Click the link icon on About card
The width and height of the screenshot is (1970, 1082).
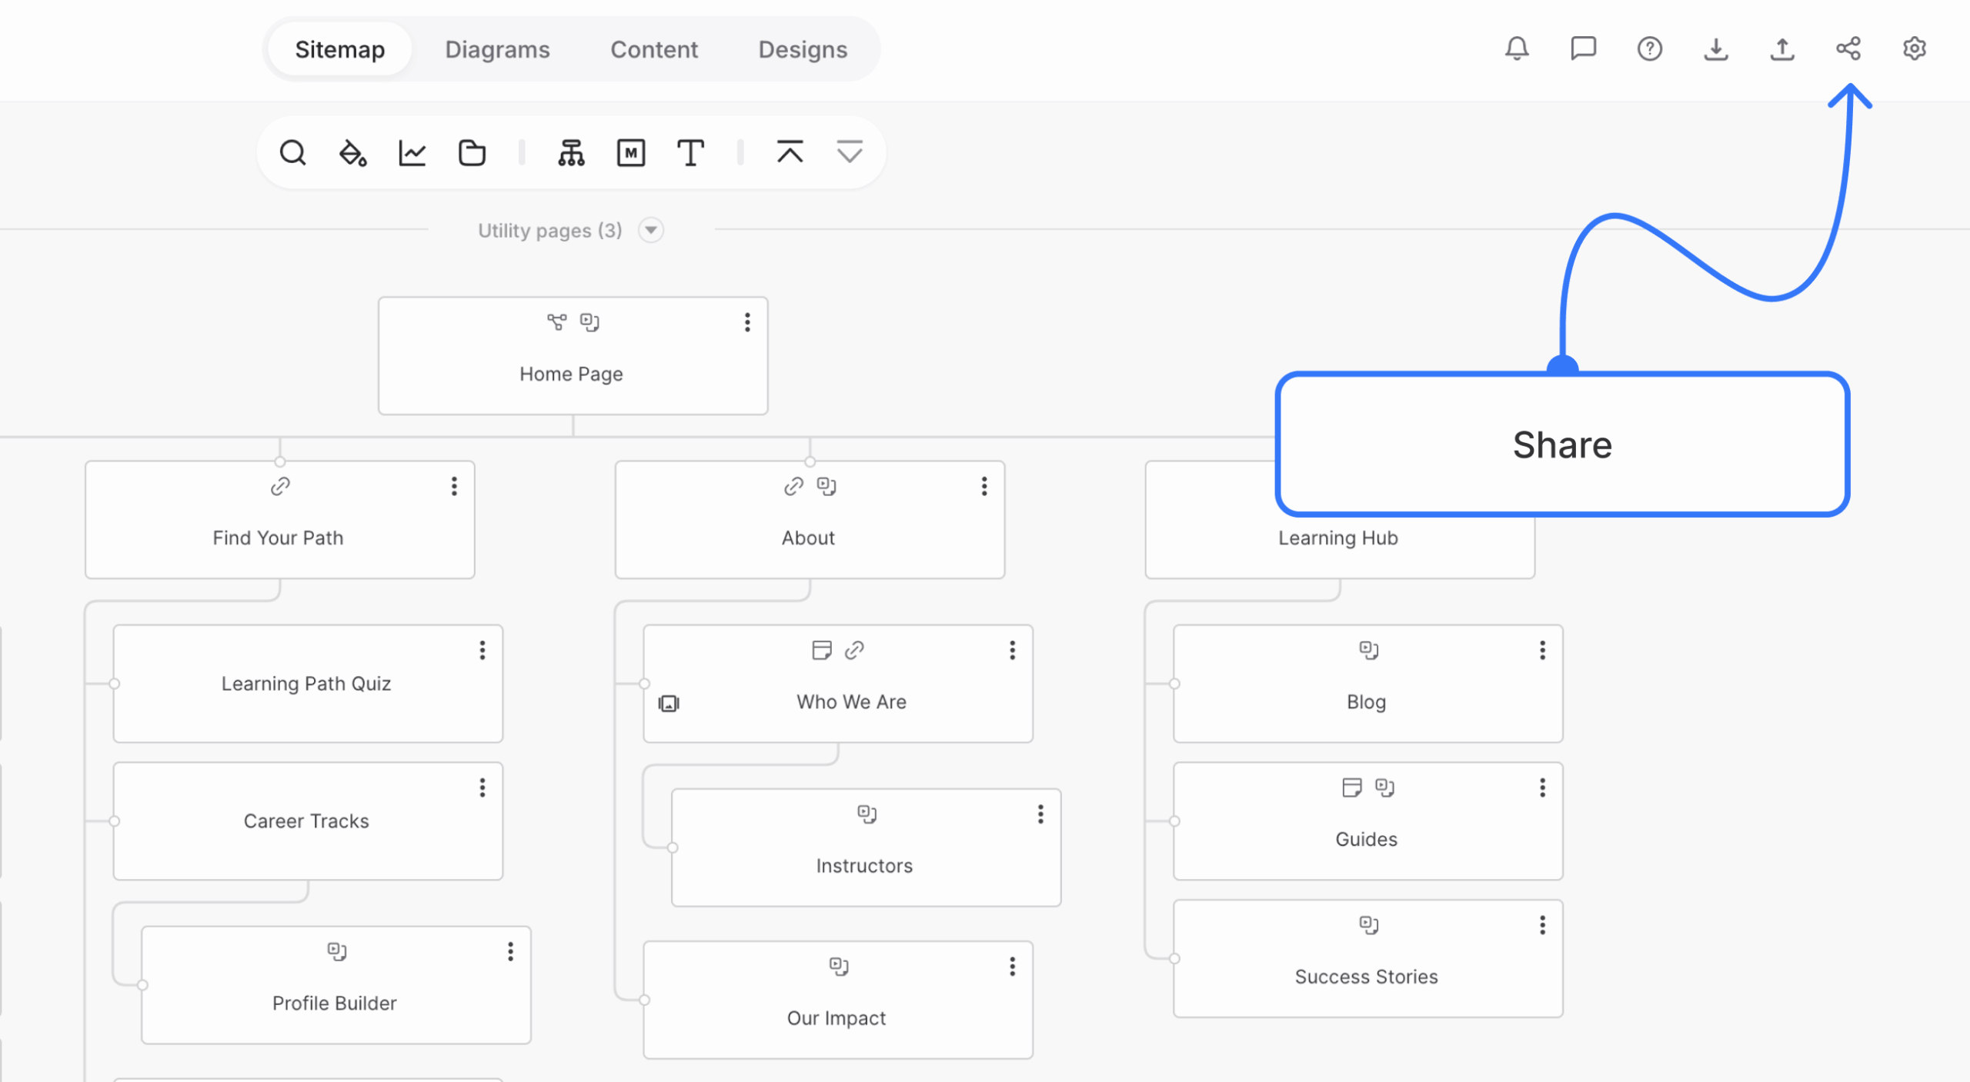pyautogui.click(x=793, y=486)
